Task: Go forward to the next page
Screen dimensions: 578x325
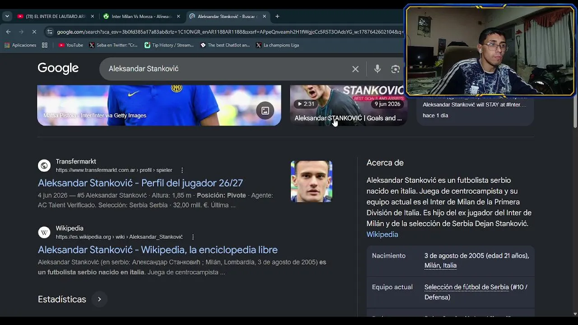Action: 21,32
